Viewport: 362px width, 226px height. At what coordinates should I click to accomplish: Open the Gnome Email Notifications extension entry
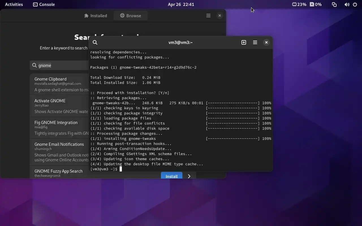point(59,152)
